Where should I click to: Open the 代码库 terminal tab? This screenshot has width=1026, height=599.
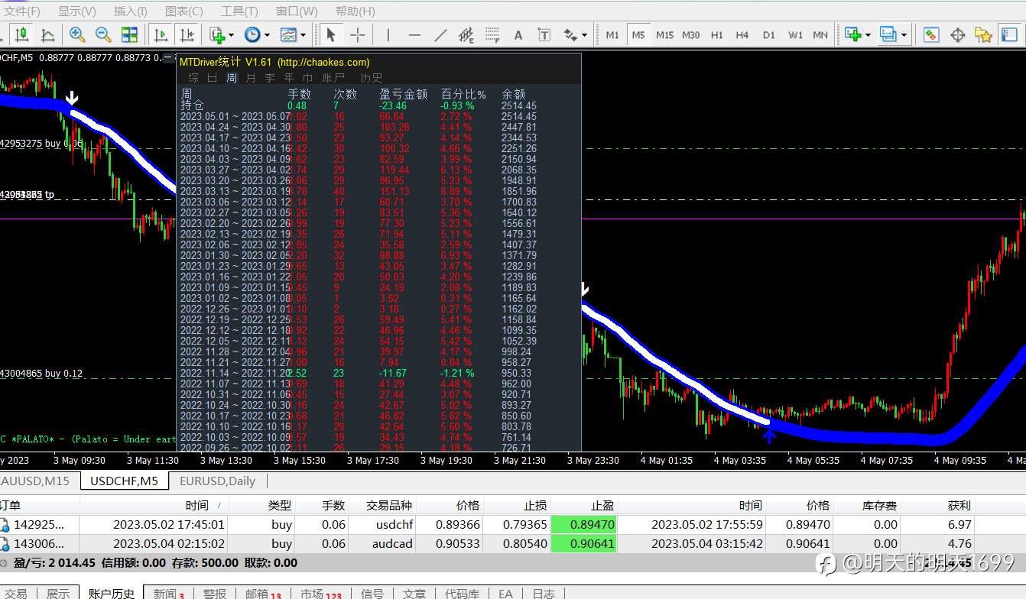463,594
